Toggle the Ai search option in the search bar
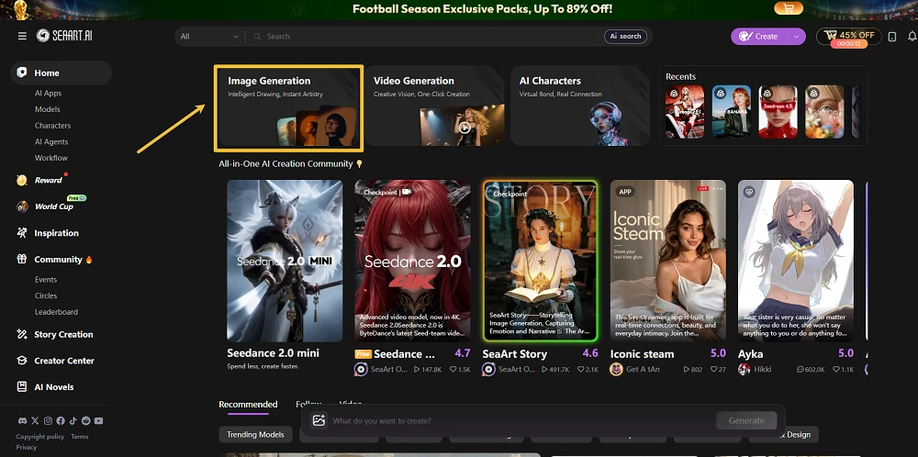 (625, 37)
